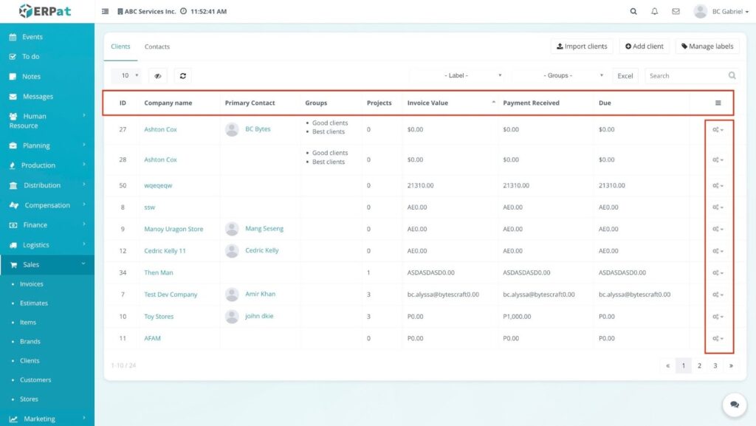Click the search magnifier icon in top bar
This screenshot has width=756, height=426.
pyautogui.click(x=633, y=12)
